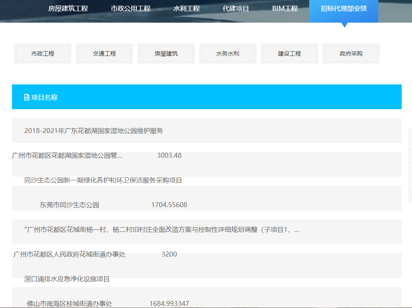
Task: Click the 佛山市南海区桂城街道办事处 owner text
Action: tap(69, 304)
